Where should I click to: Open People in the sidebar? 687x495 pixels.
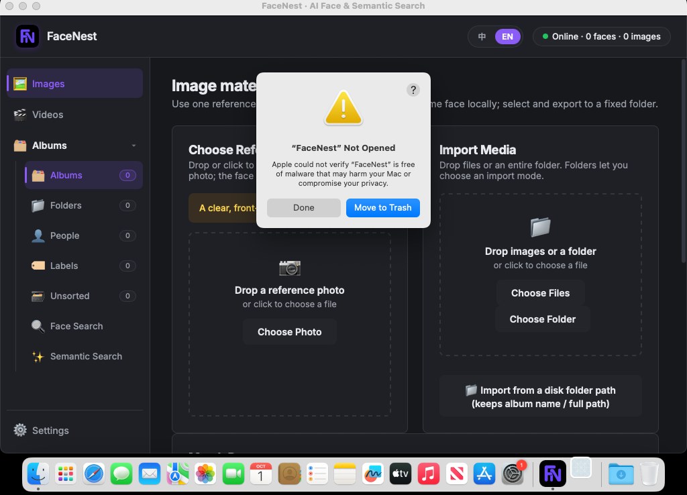(x=84, y=235)
